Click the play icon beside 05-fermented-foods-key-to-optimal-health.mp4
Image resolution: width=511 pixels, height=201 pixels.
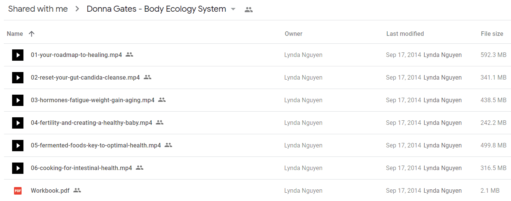(x=18, y=146)
